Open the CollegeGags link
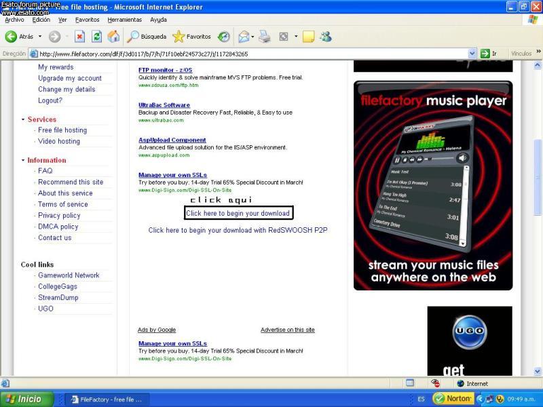Viewport: 543px width, 407px height. (58, 286)
